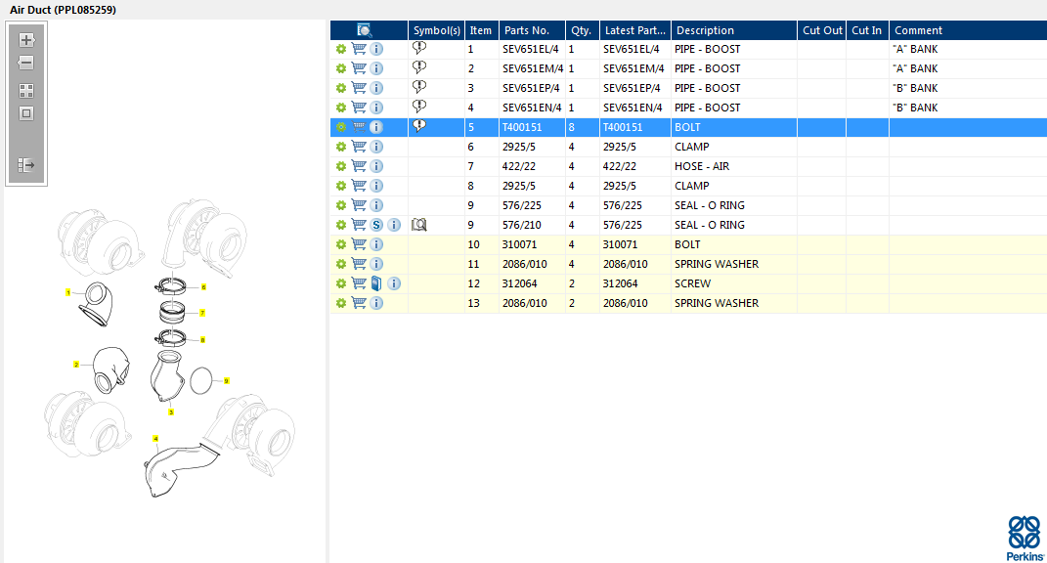Select part number SEV651EM/4 cell
The height and width of the screenshot is (563, 1047).
[533, 68]
